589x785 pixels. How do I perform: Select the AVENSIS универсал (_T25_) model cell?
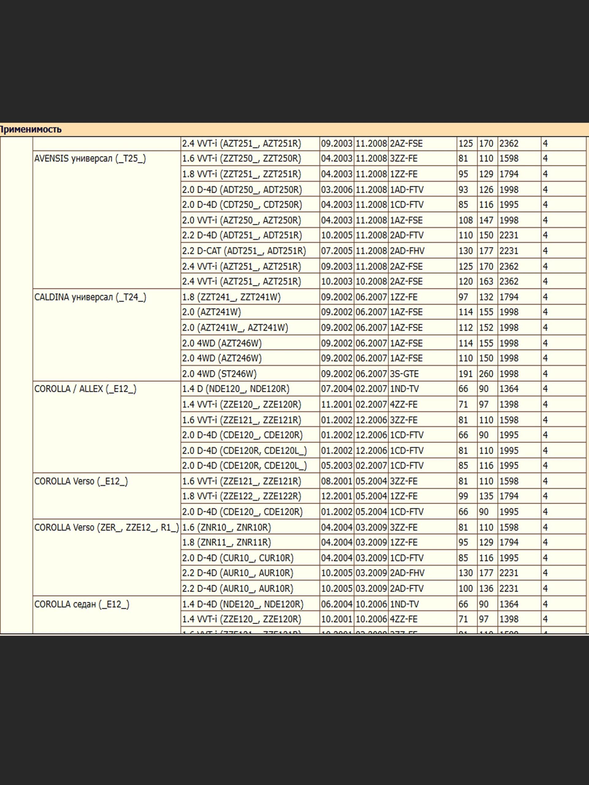click(x=90, y=159)
